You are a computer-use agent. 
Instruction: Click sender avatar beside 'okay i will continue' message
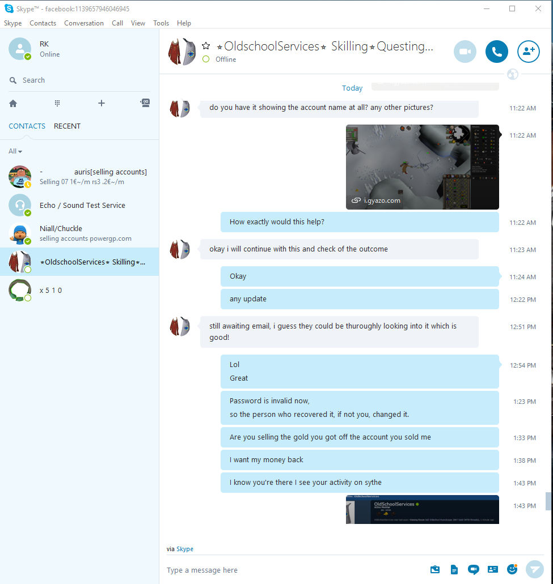click(x=180, y=250)
